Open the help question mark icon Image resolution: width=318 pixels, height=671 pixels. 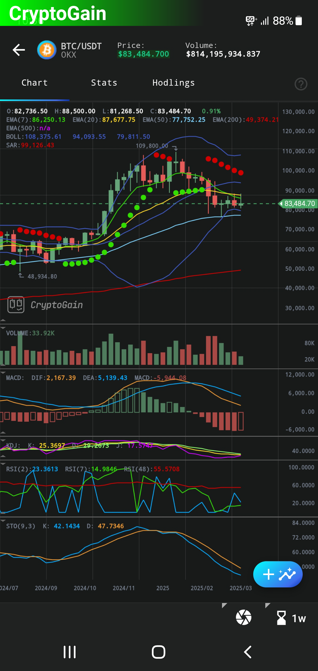301,84
